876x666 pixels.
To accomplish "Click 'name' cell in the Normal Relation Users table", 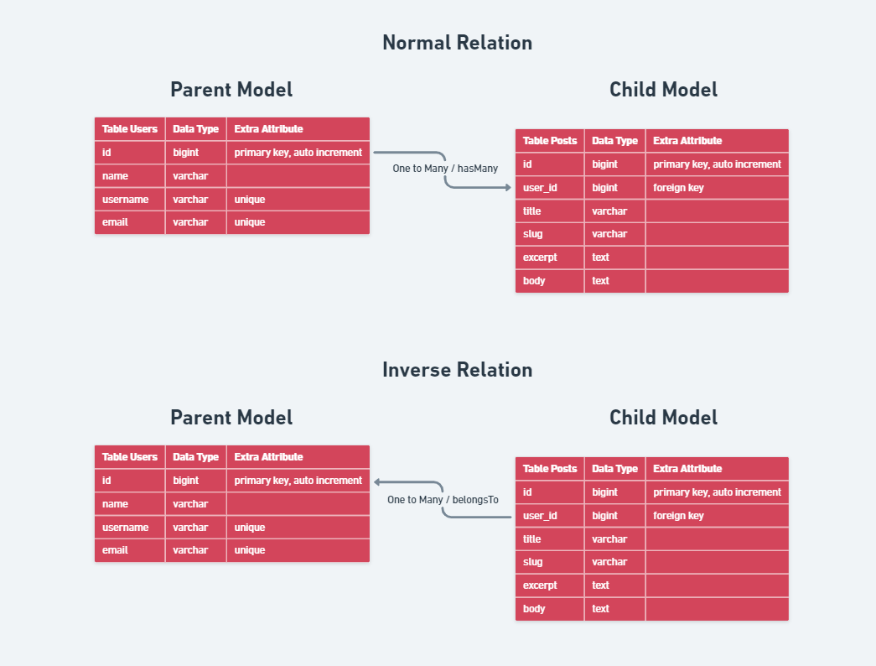I will tap(116, 176).
